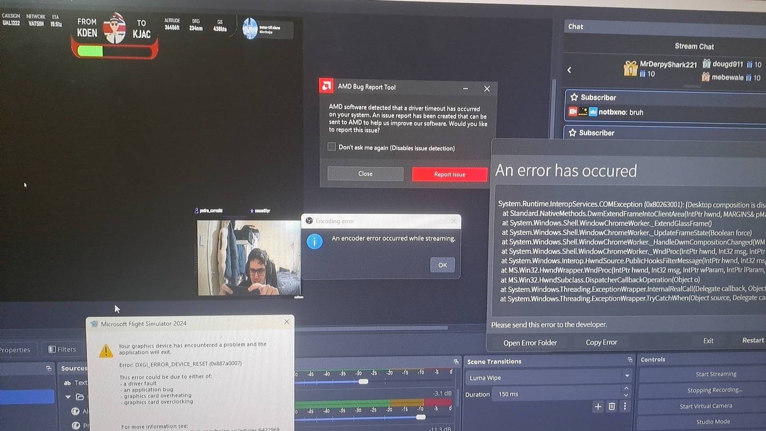The height and width of the screenshot is (431, 766).
Task: Open the Properties tab
Action: 15,350
